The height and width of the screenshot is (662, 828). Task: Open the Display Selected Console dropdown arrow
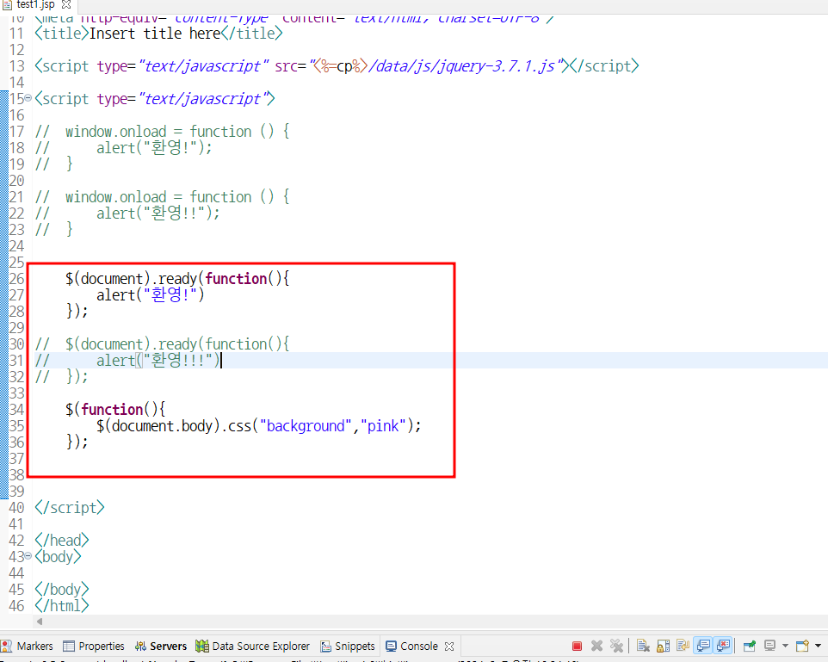click(785, 646)
